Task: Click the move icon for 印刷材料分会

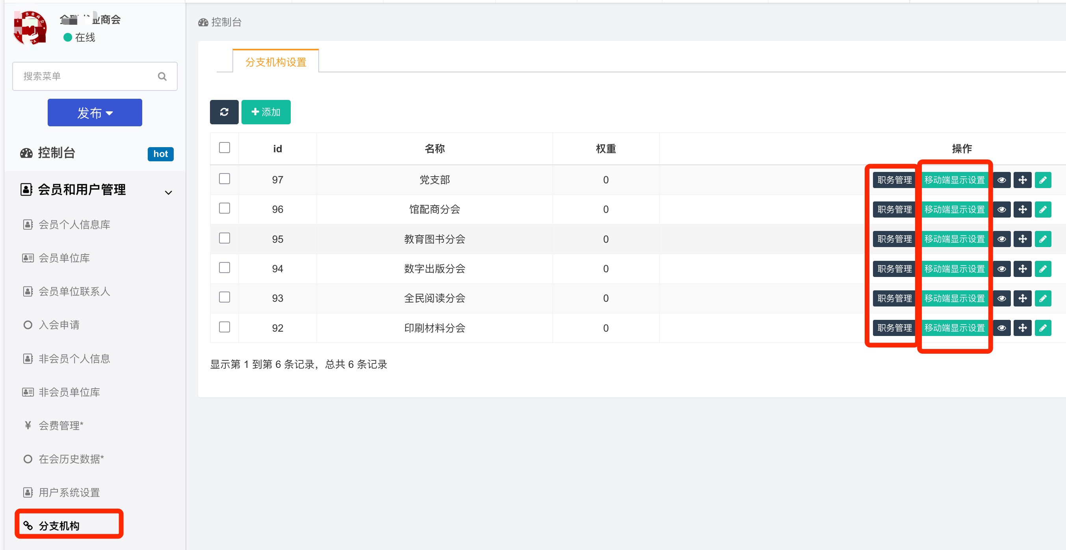Action: [1022, 328]
